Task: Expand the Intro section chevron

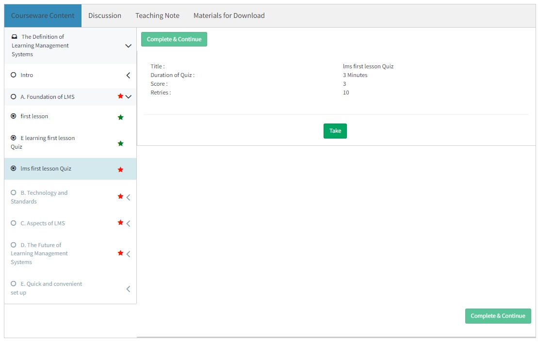Action: click(x=129, y=76)
